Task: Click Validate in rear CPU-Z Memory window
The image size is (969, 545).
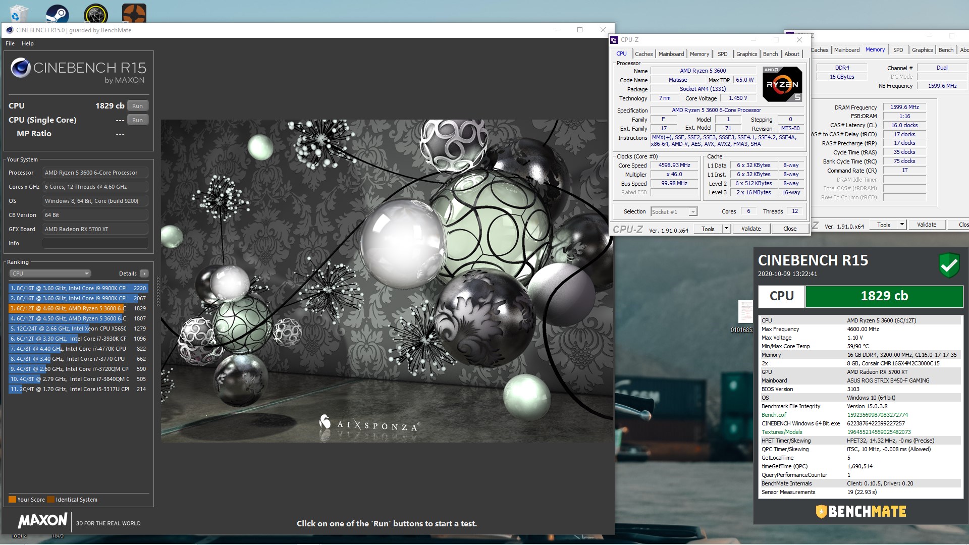Action: pos(927,225)
